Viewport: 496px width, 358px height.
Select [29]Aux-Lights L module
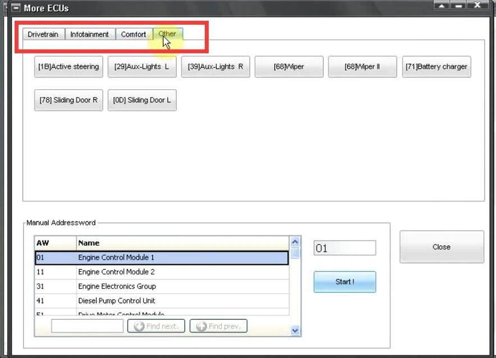coord(142,67)
